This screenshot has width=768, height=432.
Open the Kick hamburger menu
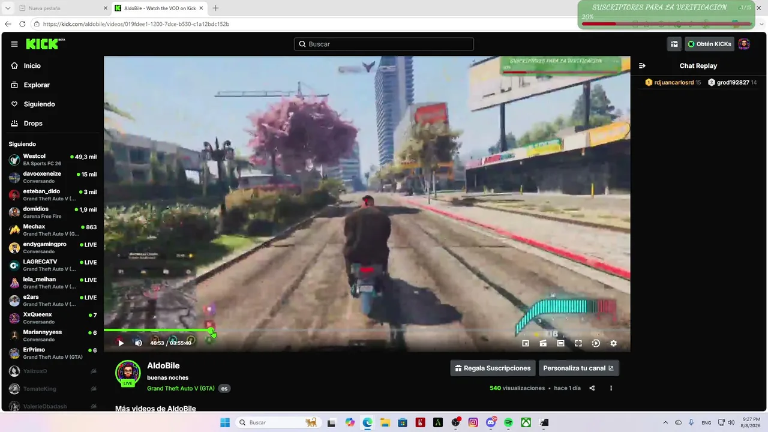click(14, 44)
